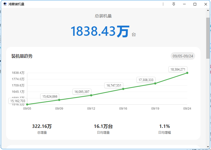Click the 09/19 data point on chart
Screen dimensions: 211x150
tap(155, 83)
